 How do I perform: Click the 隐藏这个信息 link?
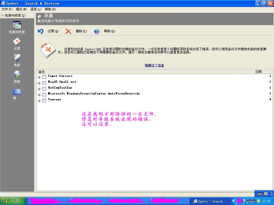point(154,65)
